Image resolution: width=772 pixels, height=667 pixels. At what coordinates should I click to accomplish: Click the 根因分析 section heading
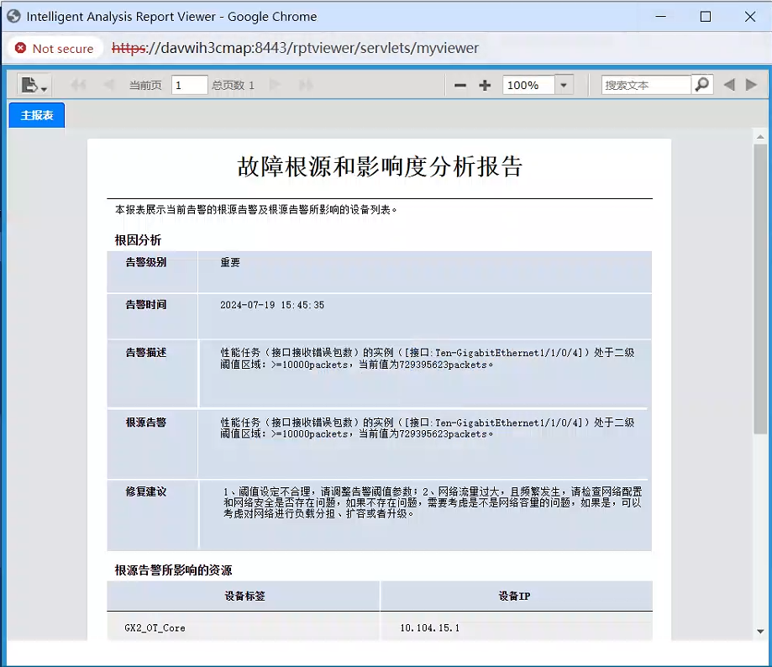pos(138,240)
